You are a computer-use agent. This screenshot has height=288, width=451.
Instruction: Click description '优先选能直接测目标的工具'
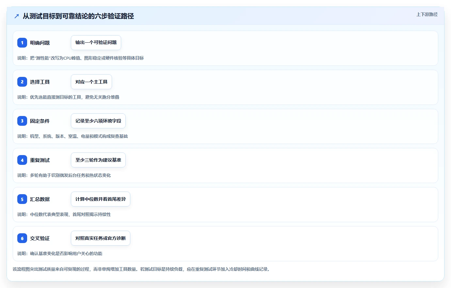tap(68, 97)
